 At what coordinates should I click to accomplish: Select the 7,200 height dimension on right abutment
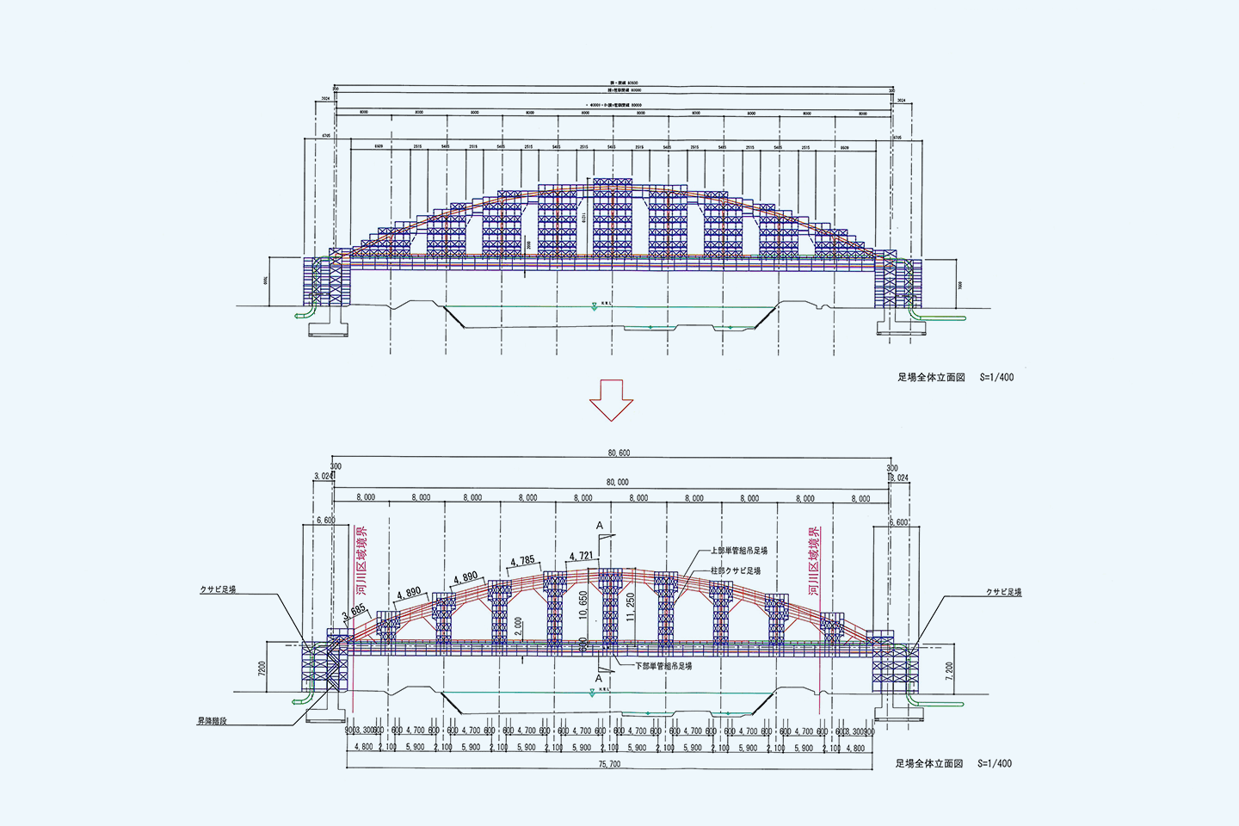point(949,670)
